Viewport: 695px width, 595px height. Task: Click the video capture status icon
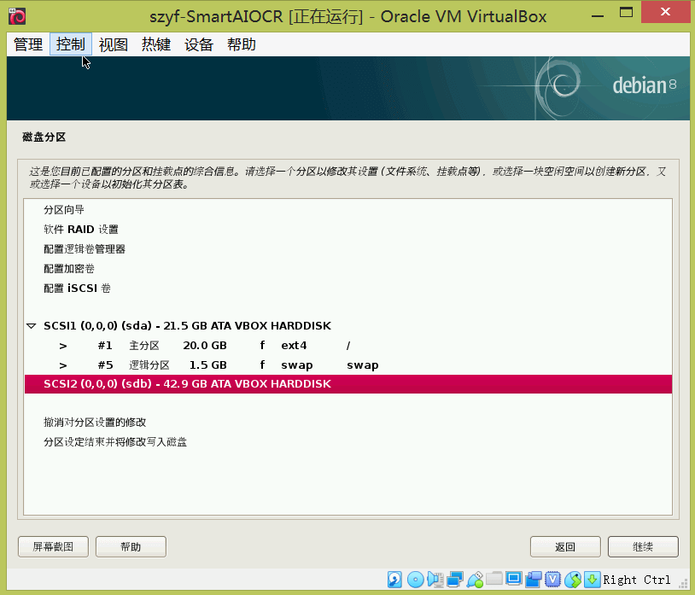click(x=534, y=579)
